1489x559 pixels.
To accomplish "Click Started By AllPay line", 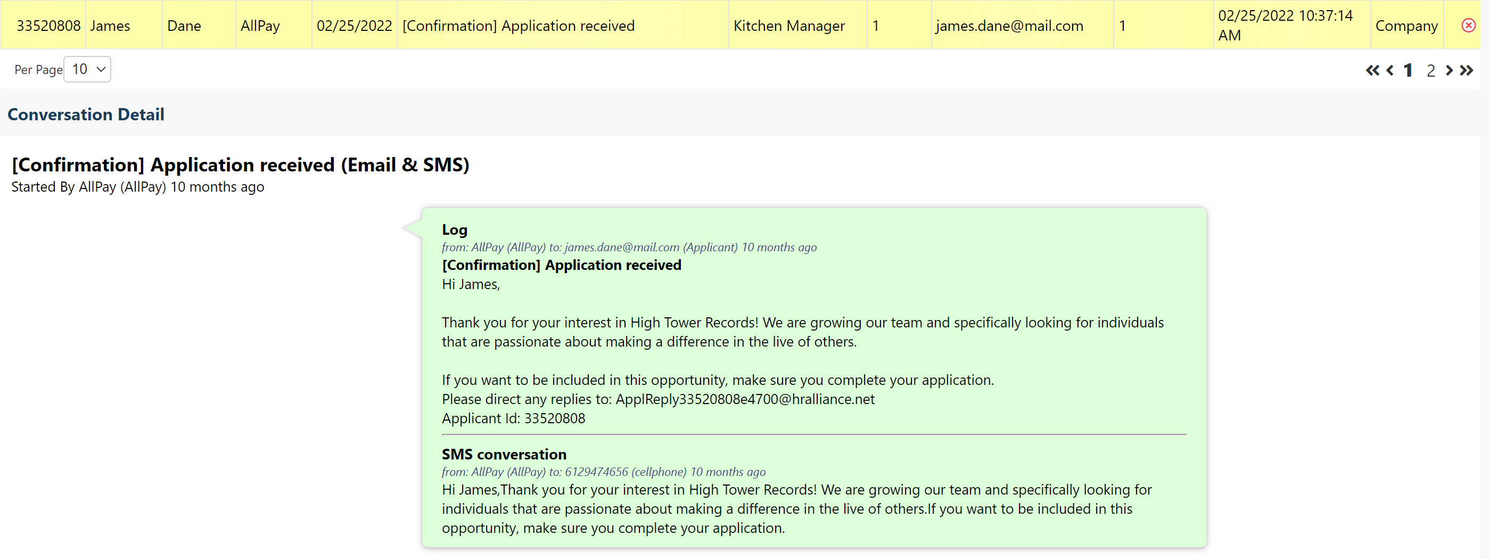I will tap(137, 187).
